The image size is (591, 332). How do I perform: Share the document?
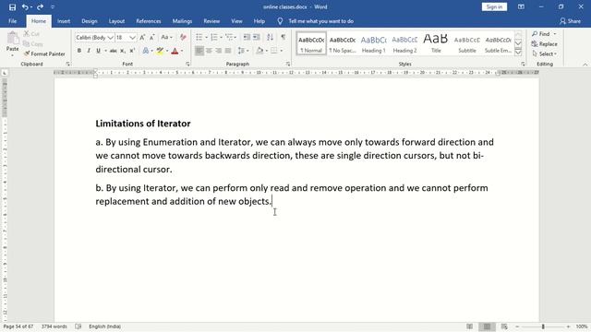[570, 21]
